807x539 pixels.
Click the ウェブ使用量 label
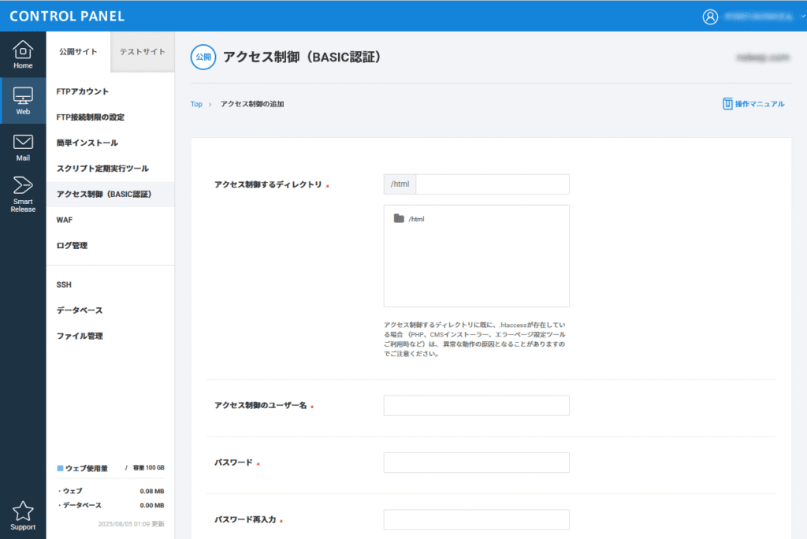(86, 468)
